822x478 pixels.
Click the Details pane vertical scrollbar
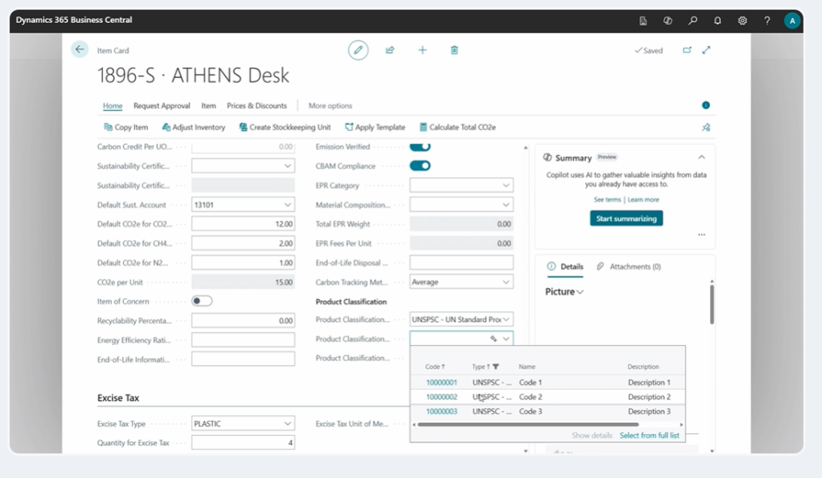tap(712, 304)
